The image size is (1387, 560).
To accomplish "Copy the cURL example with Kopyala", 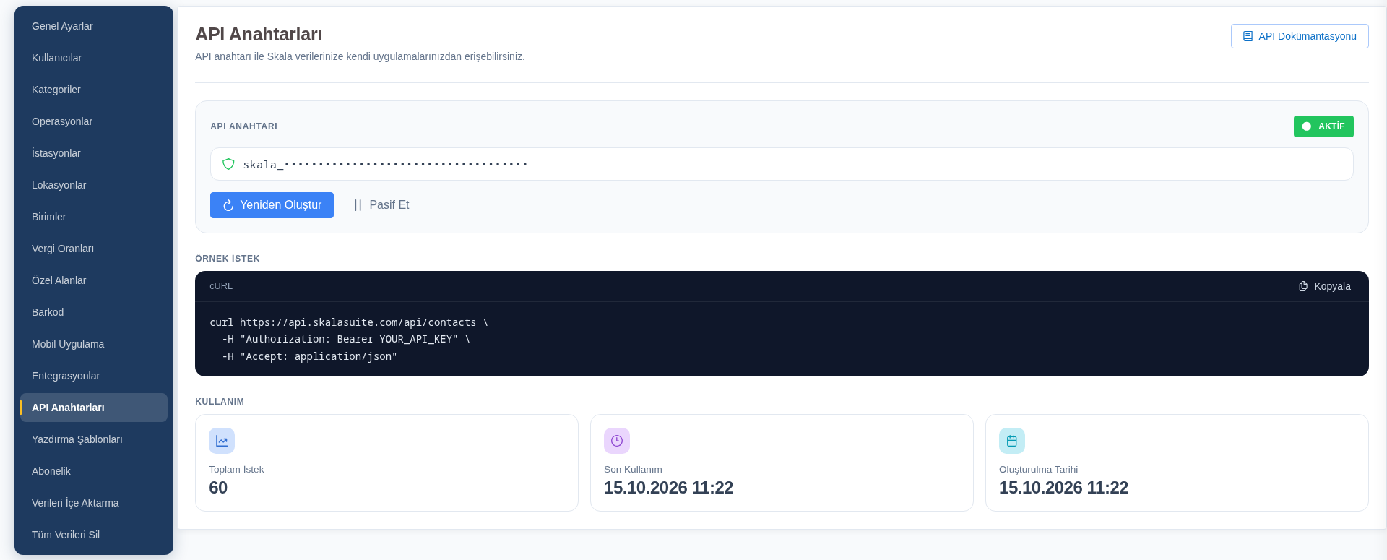I will 1324,286.
